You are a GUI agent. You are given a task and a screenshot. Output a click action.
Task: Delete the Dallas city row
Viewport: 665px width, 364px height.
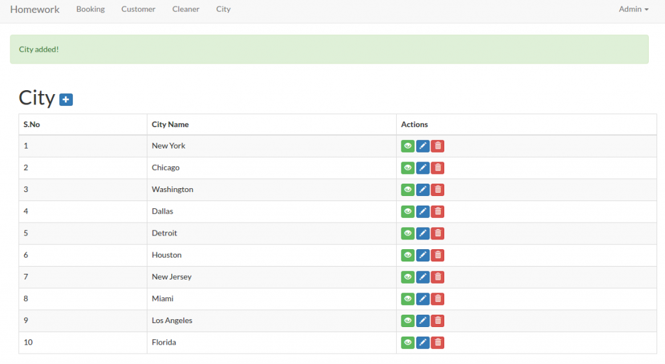point(438,212)
